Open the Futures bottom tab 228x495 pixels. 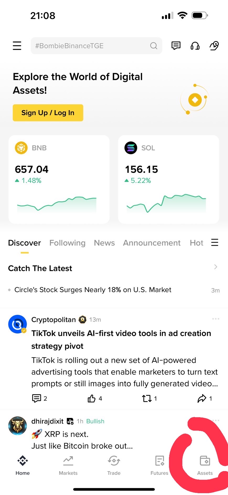click(159, 465)
